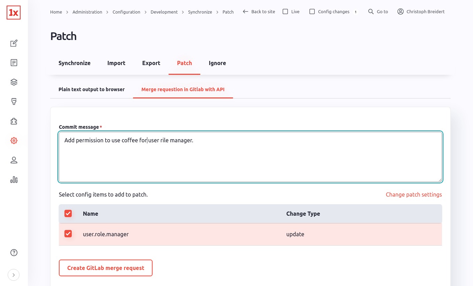Click Create GitLab merge request button
This screenshot has width=473, height=286.
click(106, 268)
